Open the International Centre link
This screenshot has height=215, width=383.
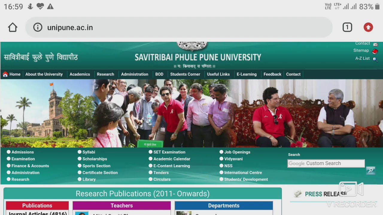point(243,173)
